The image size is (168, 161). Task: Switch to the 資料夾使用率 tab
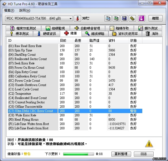(125, 34)
